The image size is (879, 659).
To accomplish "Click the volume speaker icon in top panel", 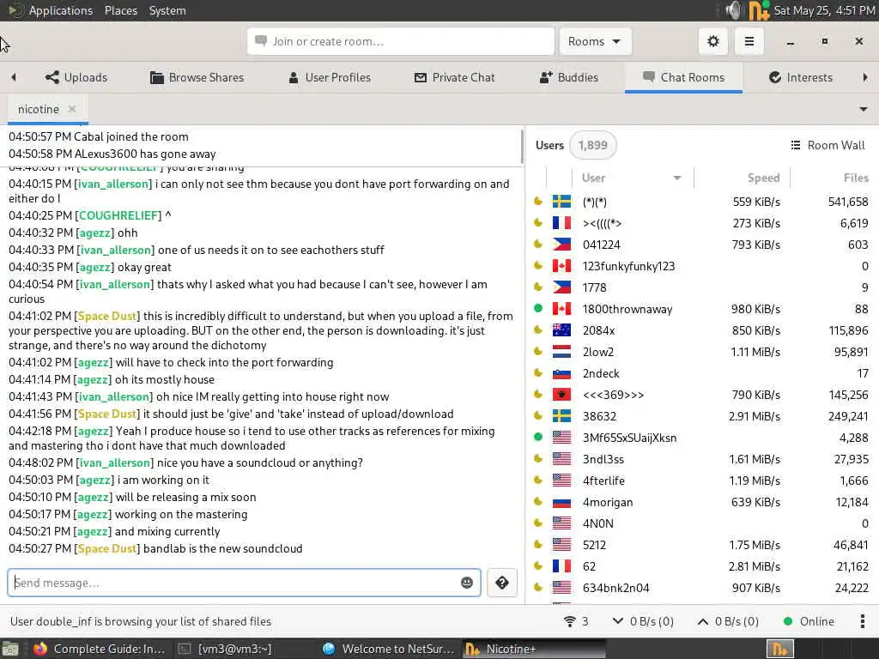I will coord(733,10).
